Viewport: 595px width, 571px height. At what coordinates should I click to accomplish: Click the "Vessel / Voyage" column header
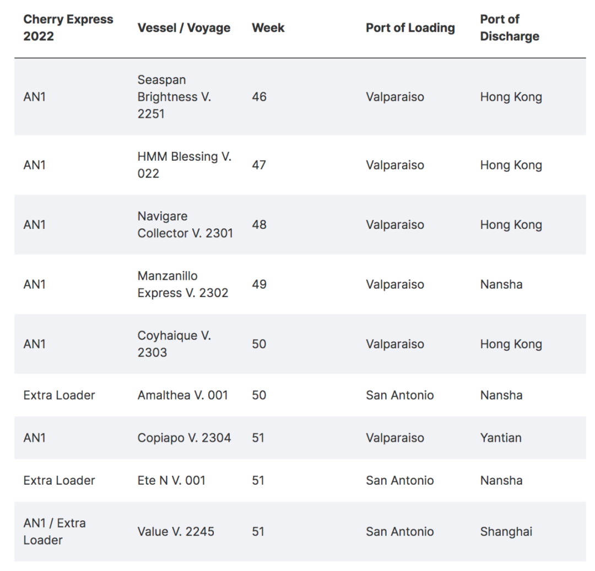(x=183, y=28)
